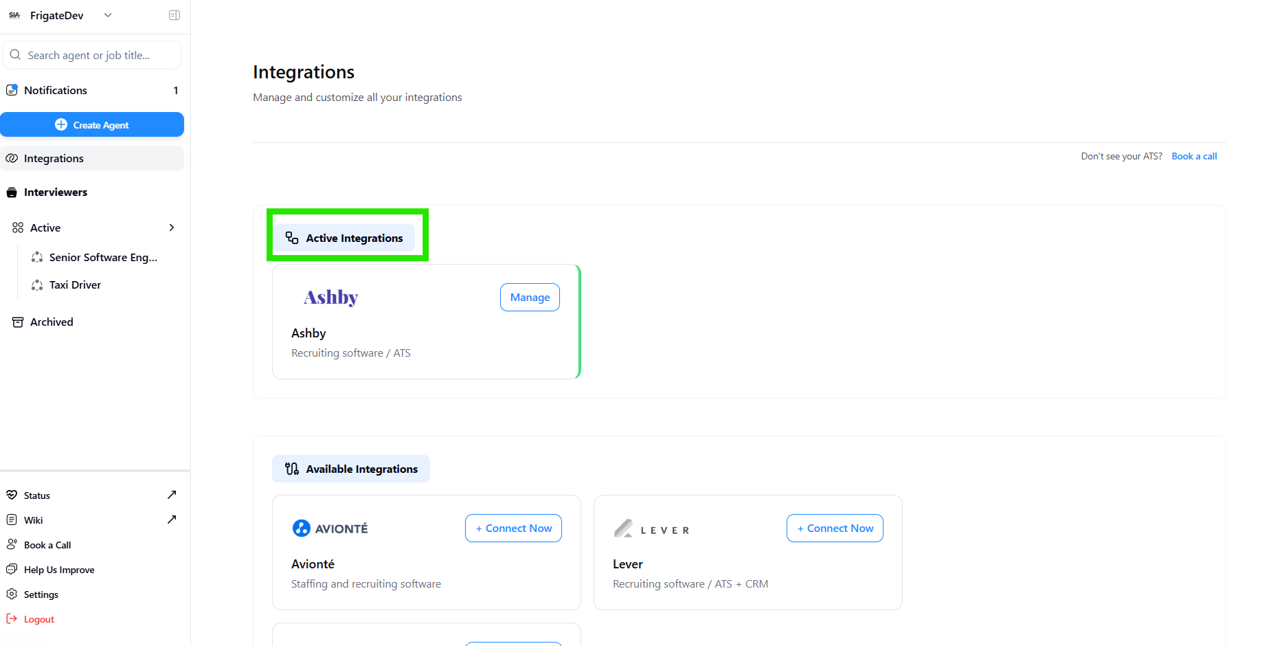Go to the Interviewers section
The width and height of the screenshot is (1284, 646).
[56, 192]
